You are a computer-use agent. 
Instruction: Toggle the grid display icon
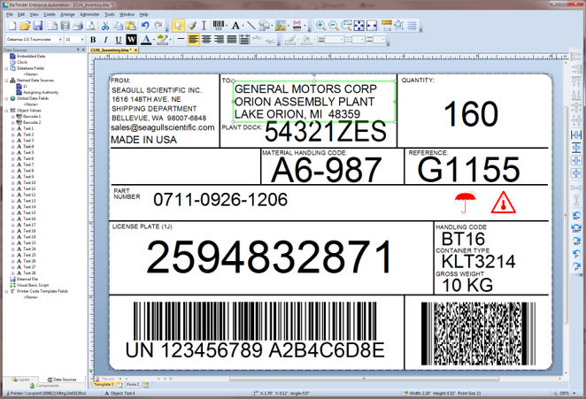[412, 26]
